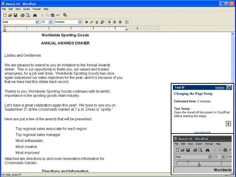The image size is (236, 177).
Task: Click the panel resize handle below Test It
Action: pos(202,133)
